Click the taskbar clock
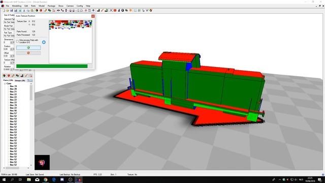This screenshot has height=183, width=325. pyautogui.click(x=310, y=179)
